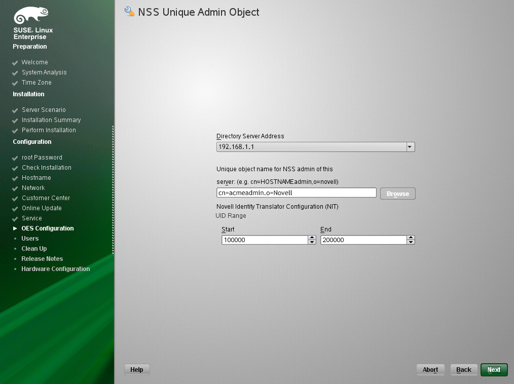Click the Preparation section heading
Viewport: 514px width, 384px height.
(x=30, y=47)
